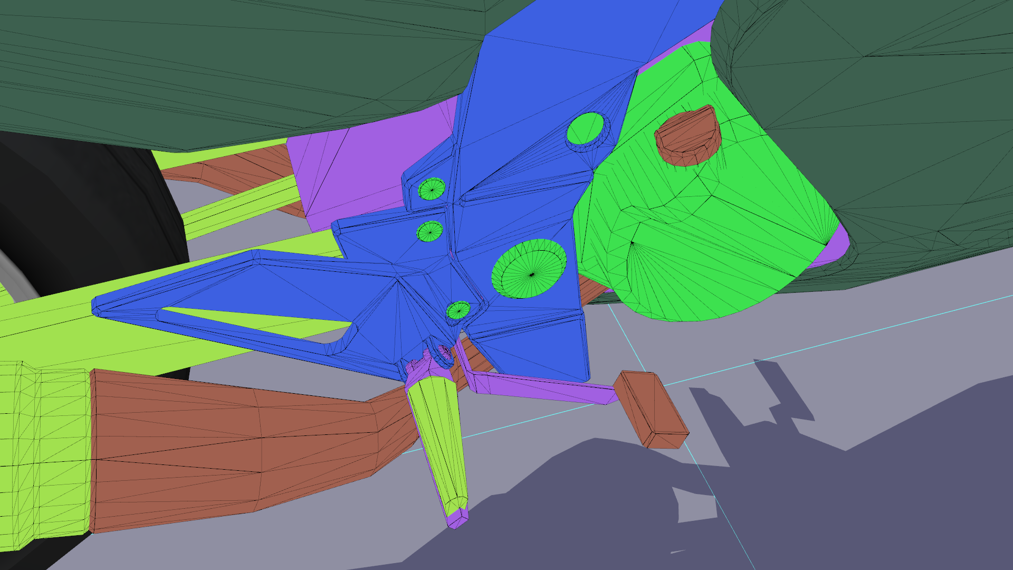
Task: Select the lowest small green bolt circle
Action: click(x=458, y=311)
